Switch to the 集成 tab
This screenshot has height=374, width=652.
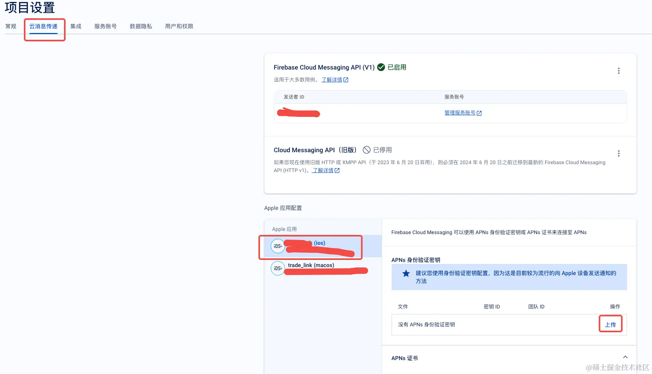click(x=76, y=26)
